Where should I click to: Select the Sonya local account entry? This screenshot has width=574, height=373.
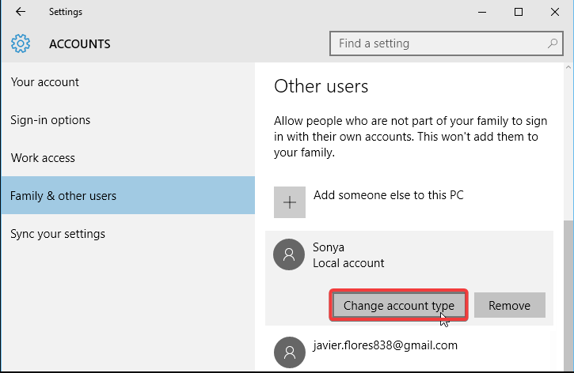pyautogui.click(x=348, y=254)
